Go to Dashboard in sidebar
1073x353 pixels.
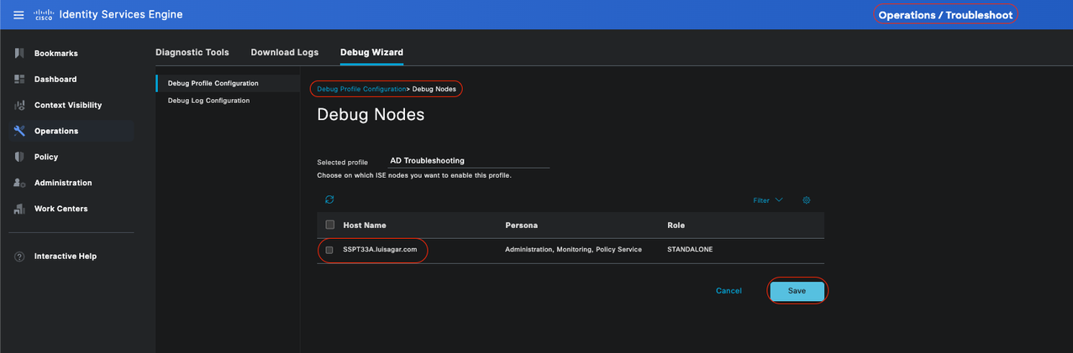point(55,79)
